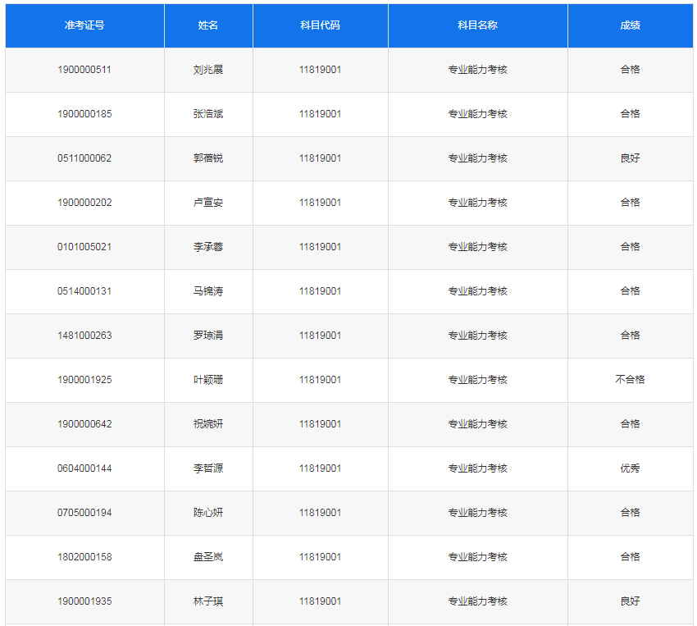Select the 科目代码 column header
This screenshot has width=697, height=626.
[x=320, y=25]
